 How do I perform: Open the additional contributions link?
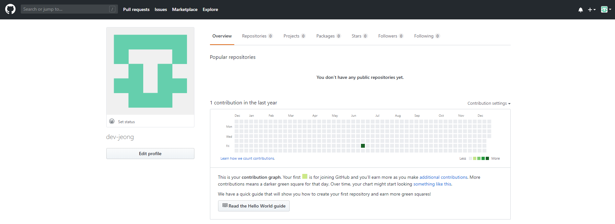point(443,177)
